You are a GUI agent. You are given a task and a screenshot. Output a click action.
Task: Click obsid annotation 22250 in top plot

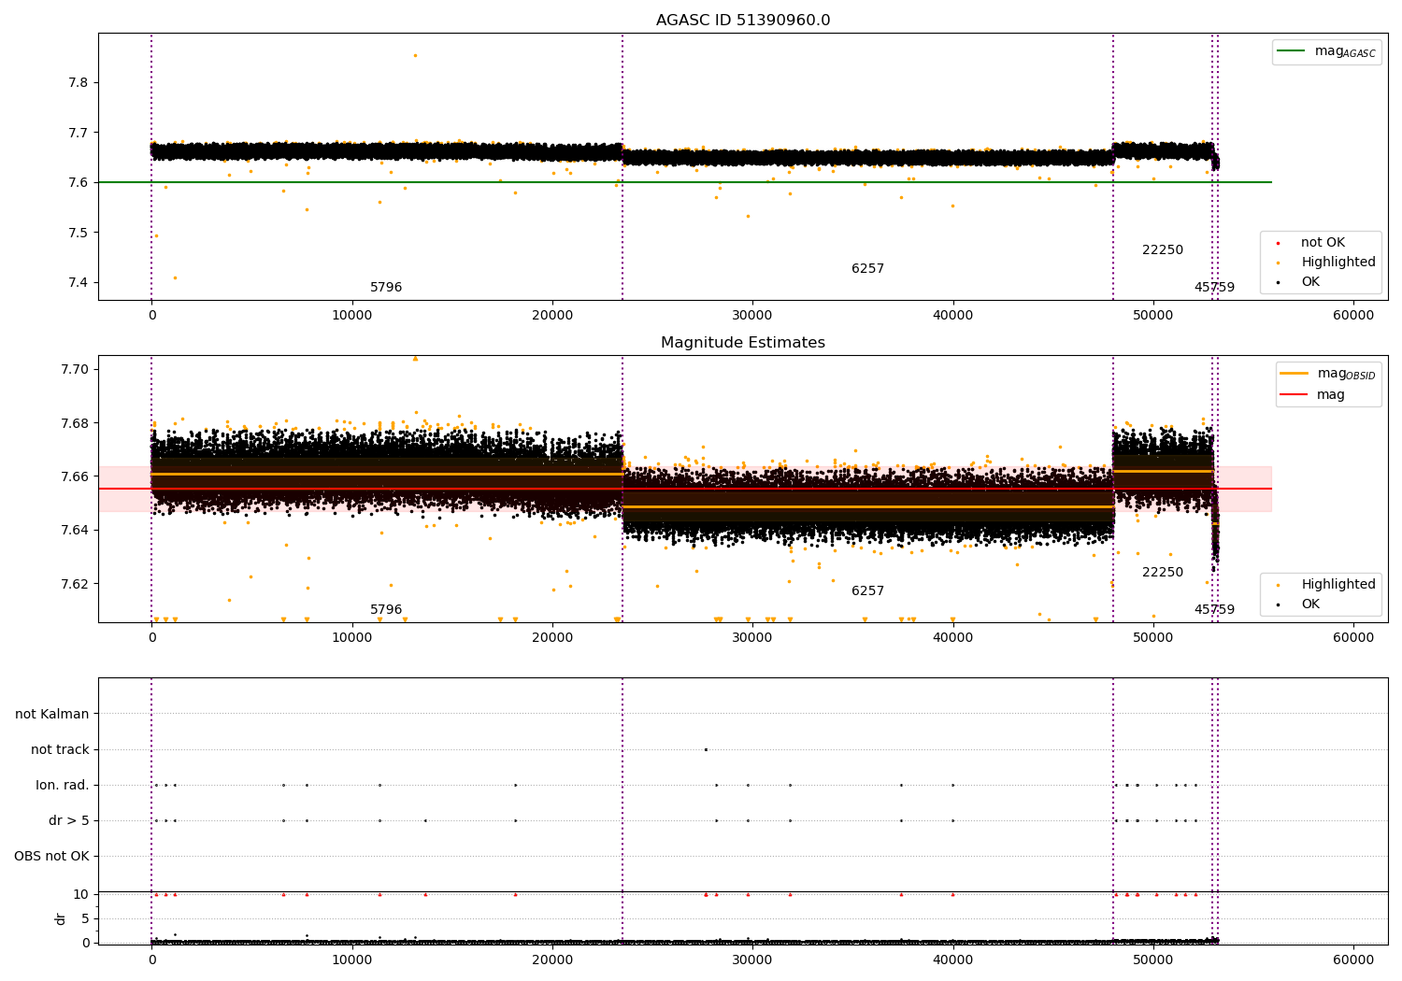(x=1163, y=250)
